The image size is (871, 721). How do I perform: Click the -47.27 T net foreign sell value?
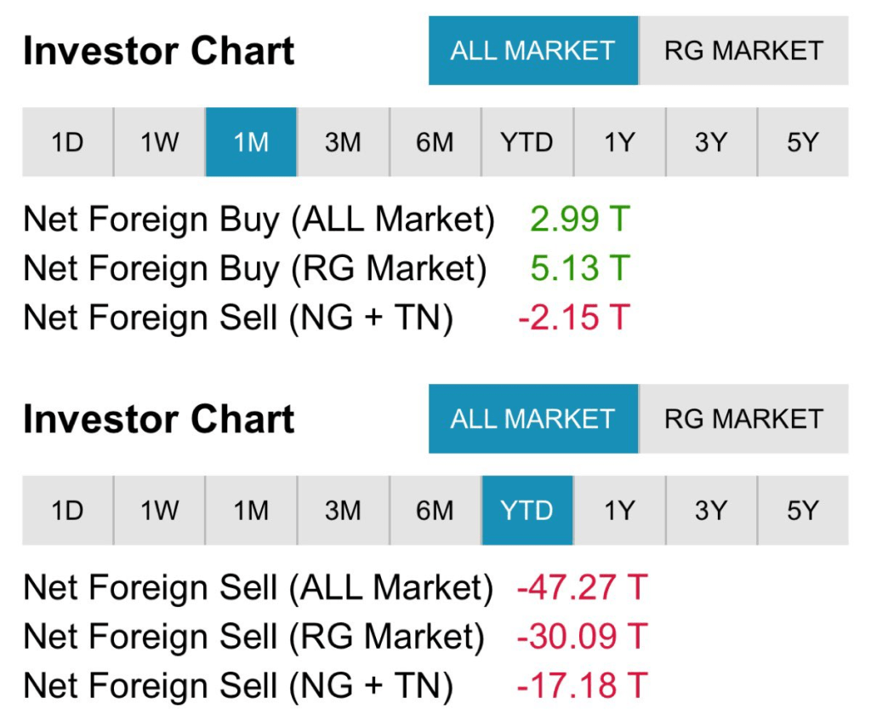click(582, 587)
